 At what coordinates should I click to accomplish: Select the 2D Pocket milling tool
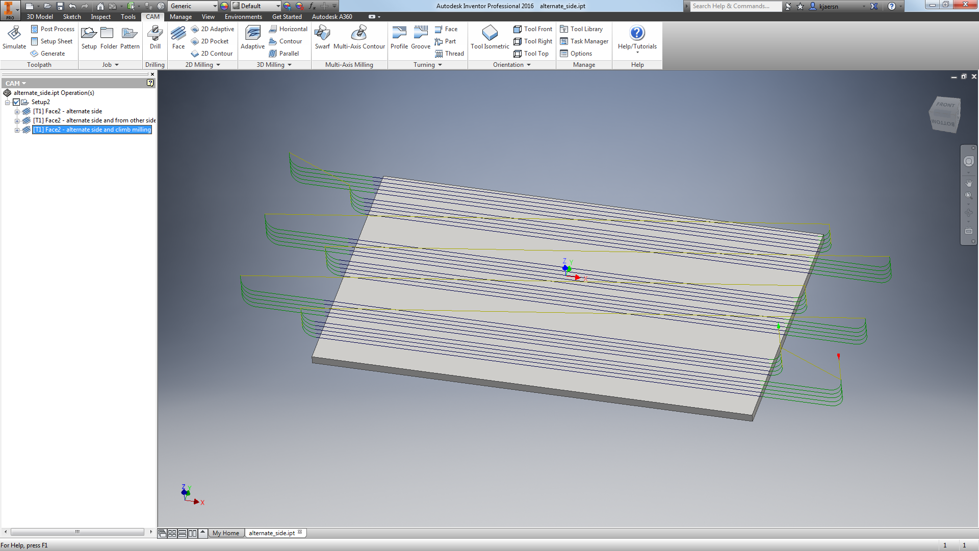(211, 41)
